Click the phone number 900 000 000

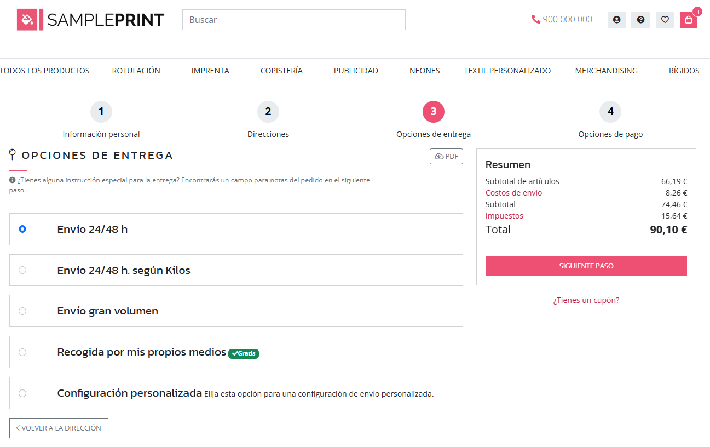click(x=562, y=19)
